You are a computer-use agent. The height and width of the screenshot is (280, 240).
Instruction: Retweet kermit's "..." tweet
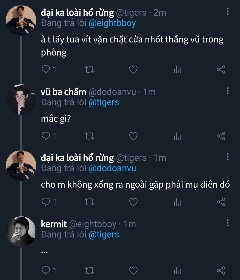(90, 270)
